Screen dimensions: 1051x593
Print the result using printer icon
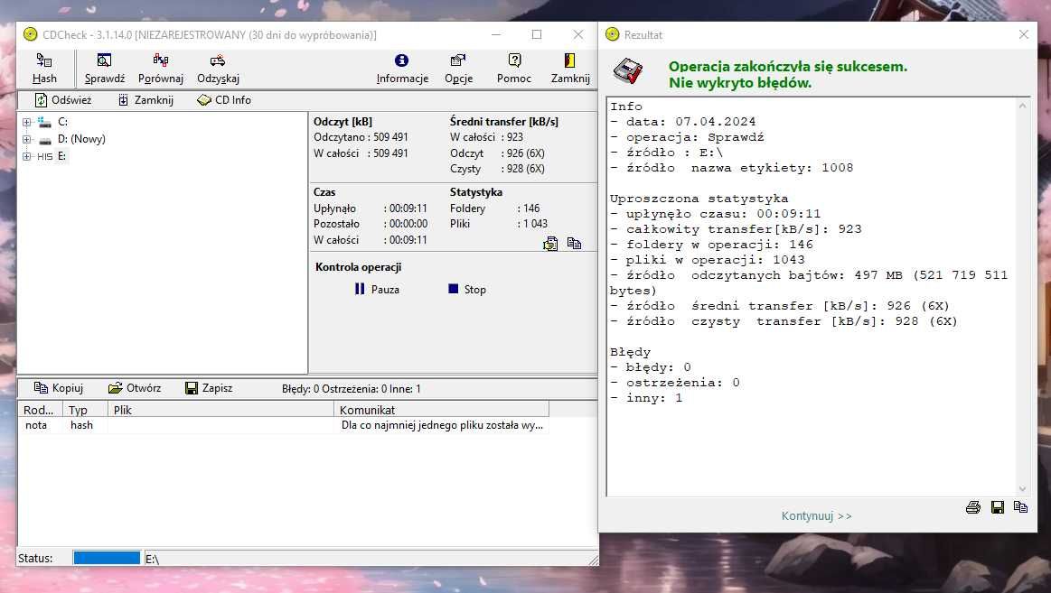pos(973,507)
